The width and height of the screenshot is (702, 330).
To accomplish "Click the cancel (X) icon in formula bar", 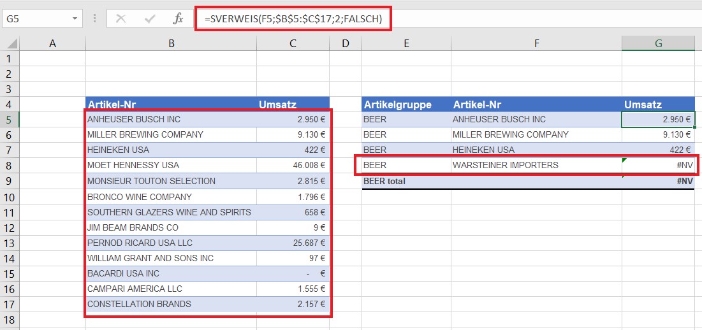I will pyautogui.click(x=121, y=19).
